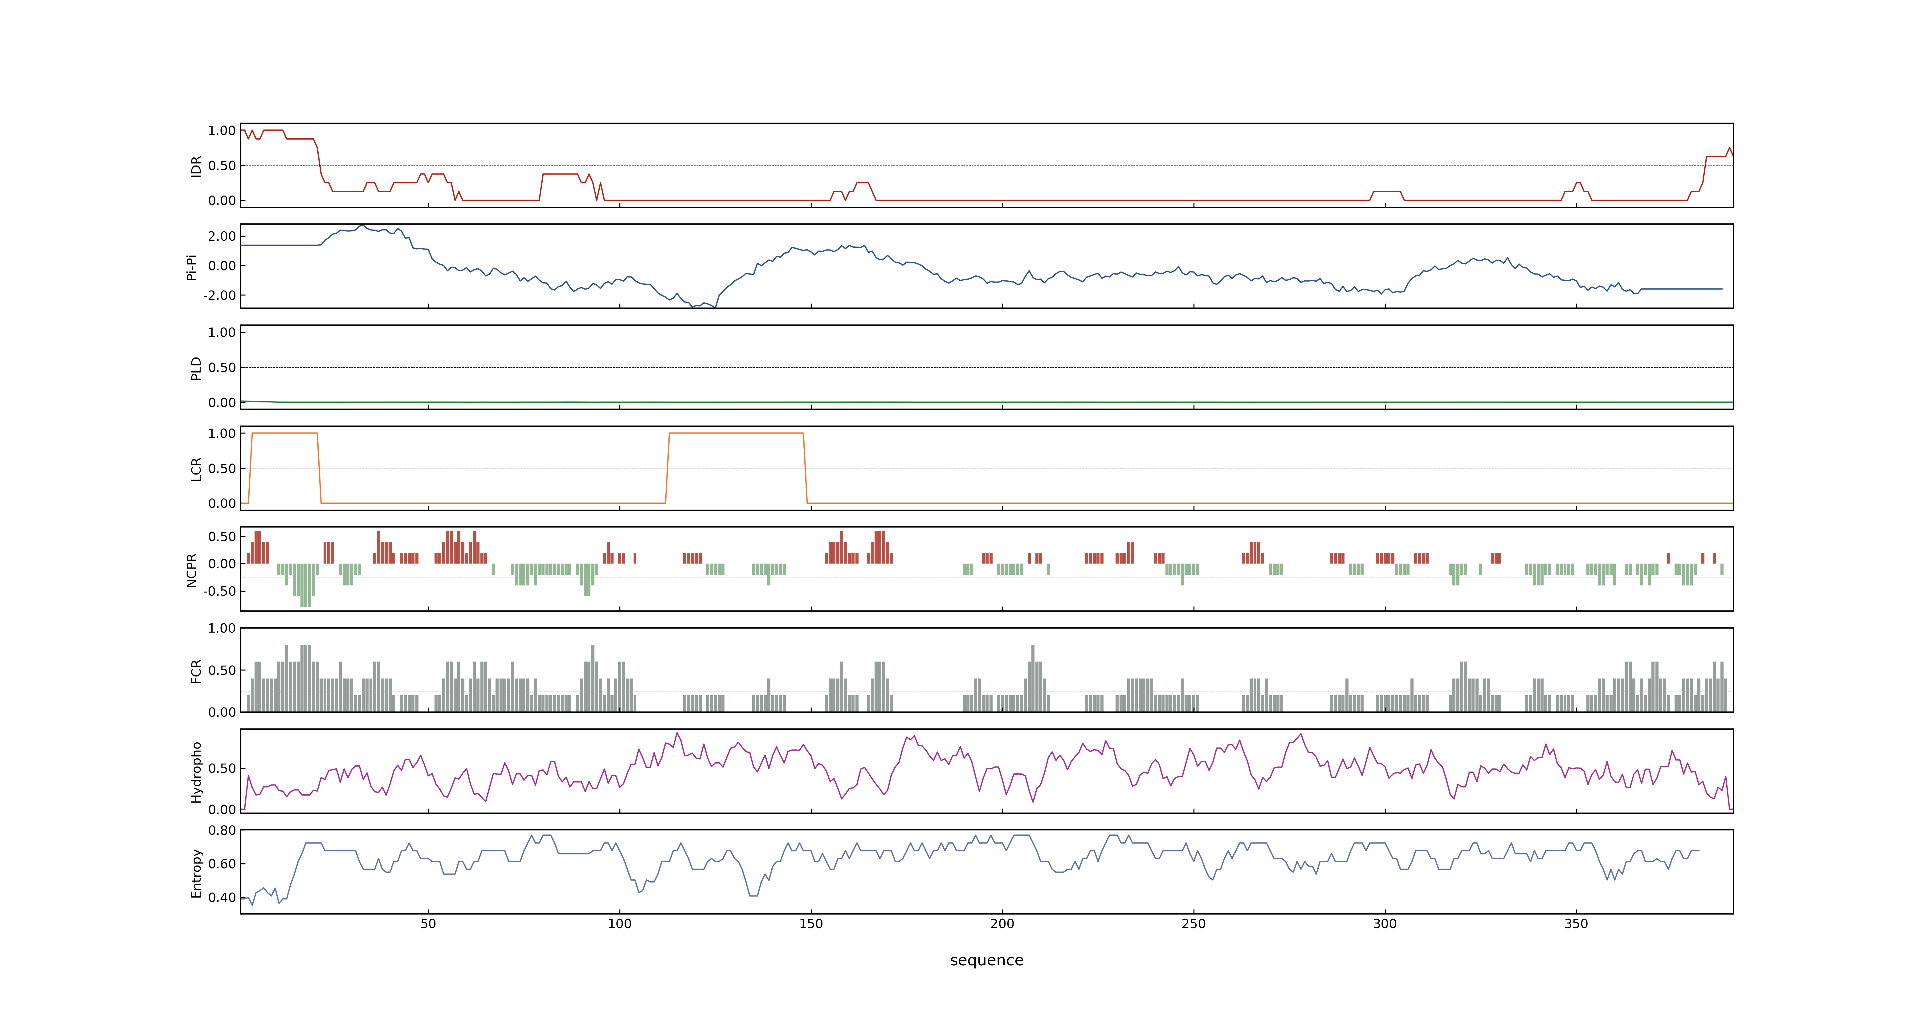Click the 0.00 tick in Hydropho panel

click(222, 809)
